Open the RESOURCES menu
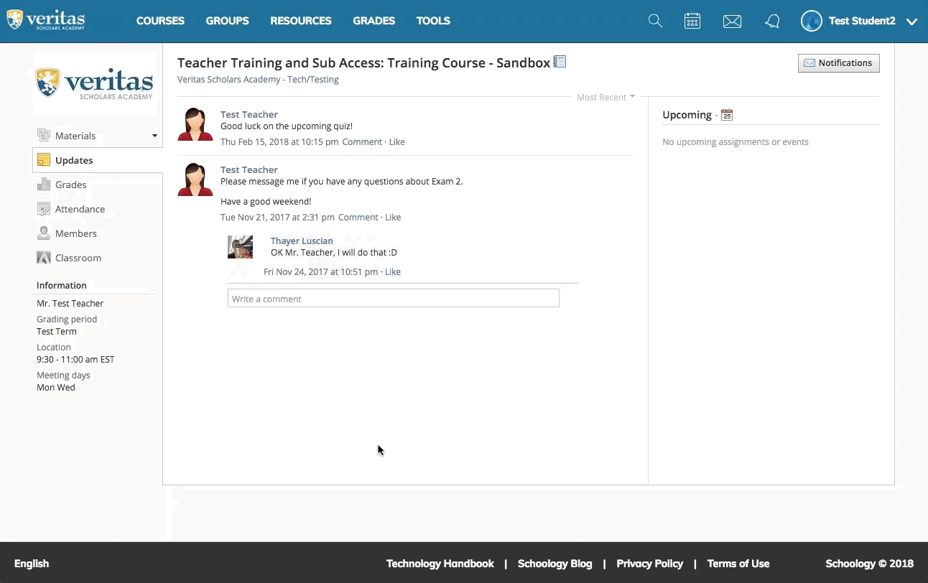The image size is (928, 583). point(301,21)
